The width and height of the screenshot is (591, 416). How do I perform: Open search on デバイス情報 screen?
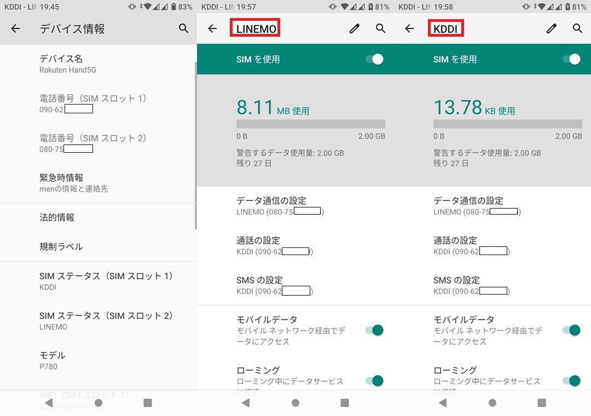coord(183,28)
